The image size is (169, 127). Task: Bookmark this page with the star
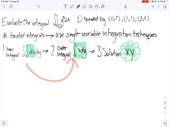(x=4, y=123)
